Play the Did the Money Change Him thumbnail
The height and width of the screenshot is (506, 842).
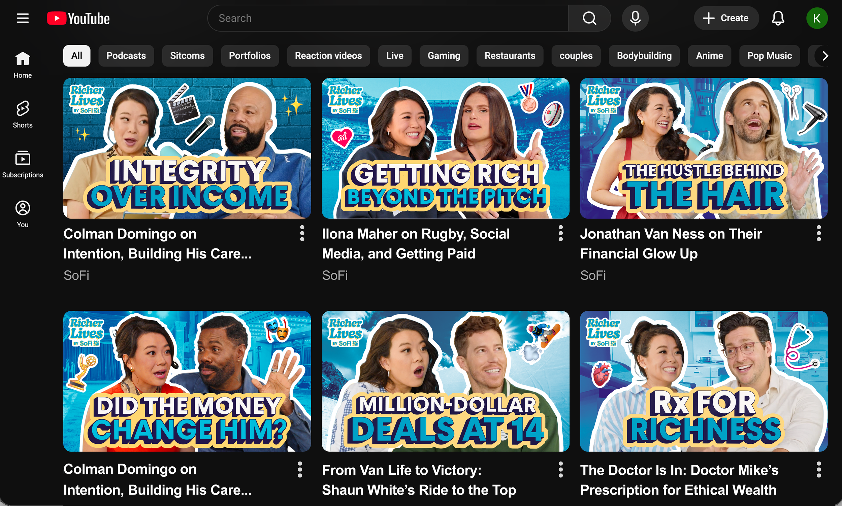(187, 381)
